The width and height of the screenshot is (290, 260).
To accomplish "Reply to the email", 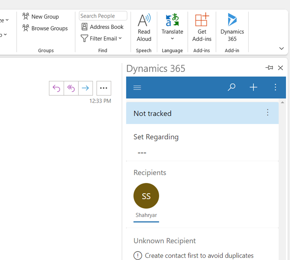I will [x=57, y=88].
